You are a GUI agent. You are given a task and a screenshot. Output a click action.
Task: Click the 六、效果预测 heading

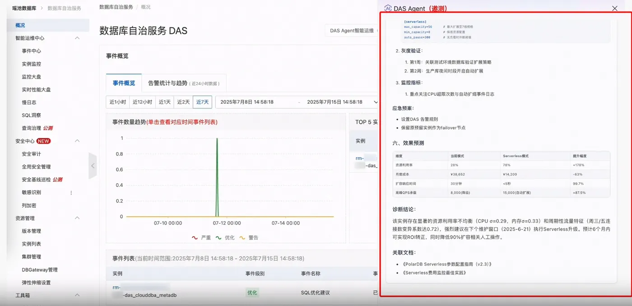pyautogui.click(x=408, y=143)
